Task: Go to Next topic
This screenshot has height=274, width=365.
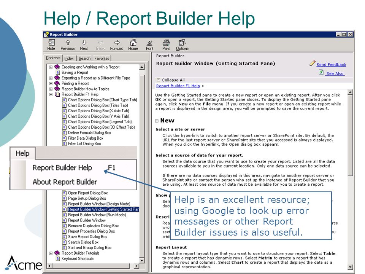Action: pos(84,43)
